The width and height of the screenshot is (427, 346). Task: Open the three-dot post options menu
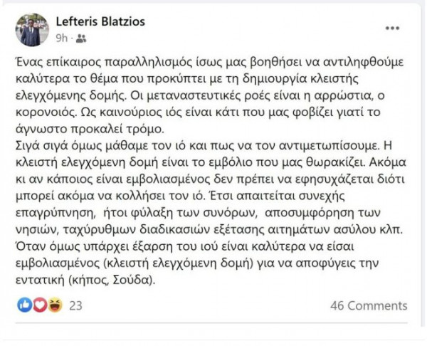[392, 28]
